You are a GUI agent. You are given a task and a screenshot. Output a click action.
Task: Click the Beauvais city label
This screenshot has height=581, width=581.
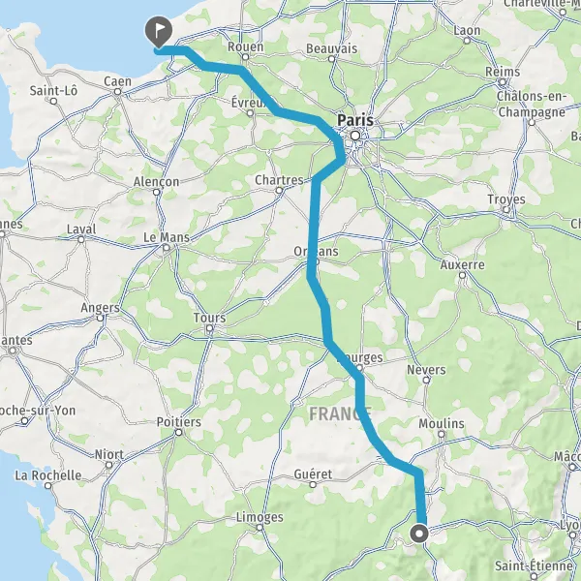(331, 48)
